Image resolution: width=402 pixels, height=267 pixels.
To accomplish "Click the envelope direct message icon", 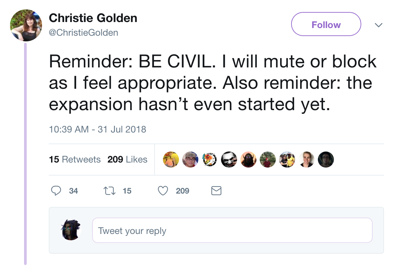I will pyautogui.click(x=216, y=191).
